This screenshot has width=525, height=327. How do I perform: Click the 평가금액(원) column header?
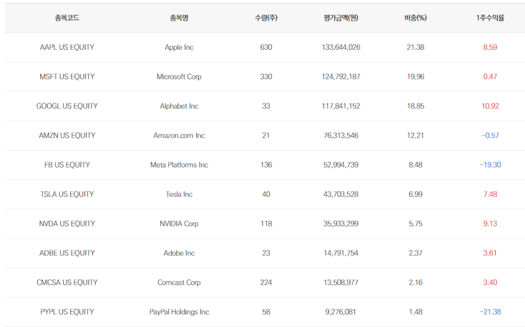341,18
